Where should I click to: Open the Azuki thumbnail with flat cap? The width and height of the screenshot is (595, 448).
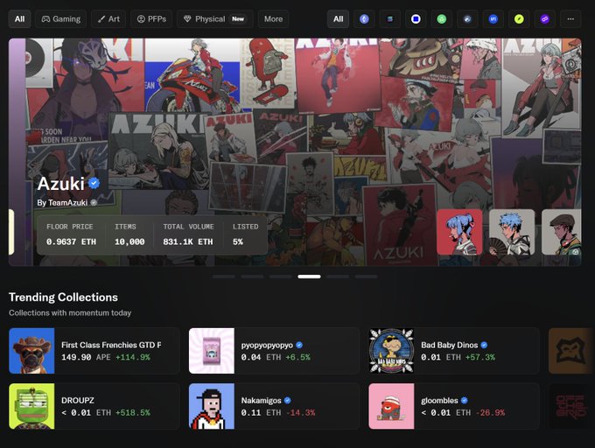pyautogui.click(x=561, y=232)
